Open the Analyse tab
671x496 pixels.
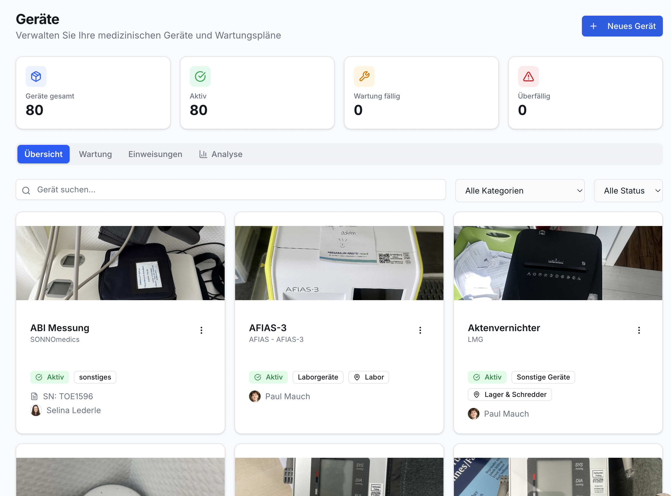tap(221, 154)
